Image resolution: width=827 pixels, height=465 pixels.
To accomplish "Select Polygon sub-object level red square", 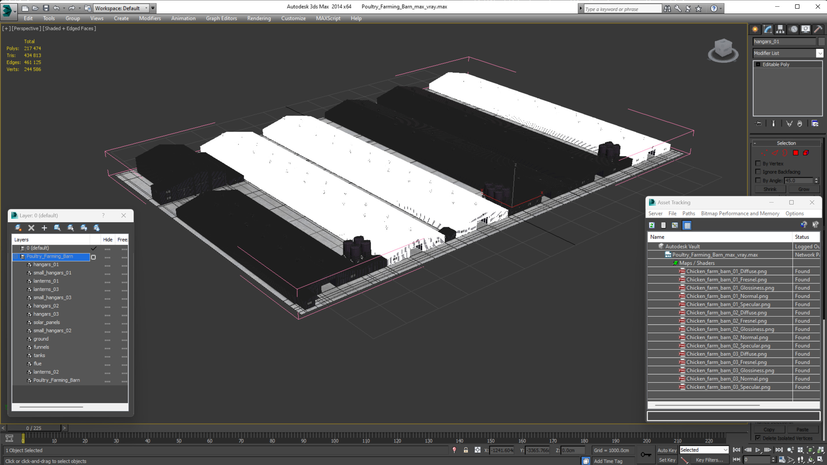I will coord(795,153).
